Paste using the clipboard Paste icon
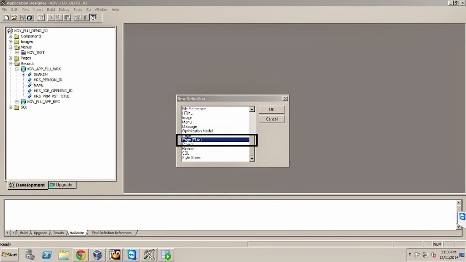The height and width of the screenshot is (262, 466). coord(67,17)
